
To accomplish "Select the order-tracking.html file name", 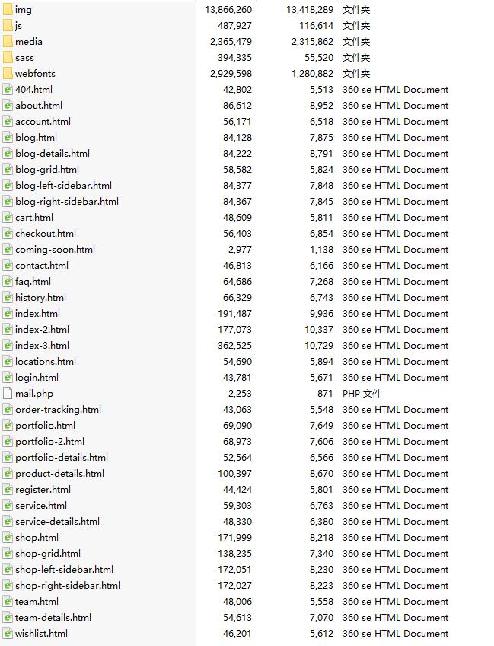I will point(58,410).
